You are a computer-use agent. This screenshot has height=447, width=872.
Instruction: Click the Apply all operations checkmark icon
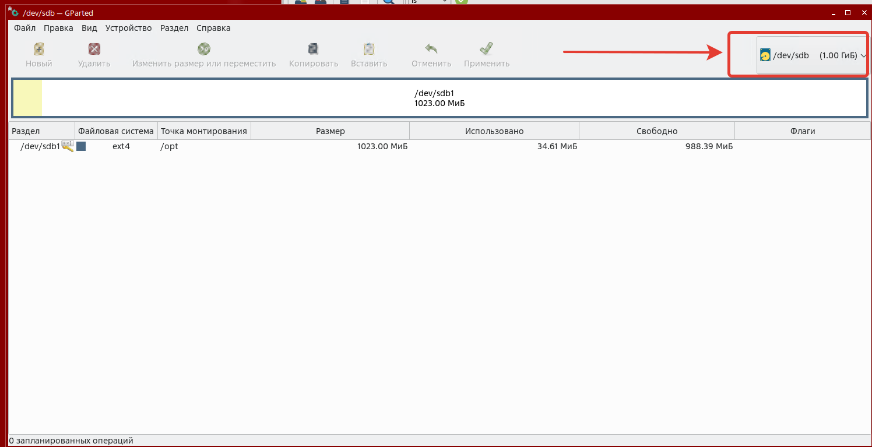487,49
